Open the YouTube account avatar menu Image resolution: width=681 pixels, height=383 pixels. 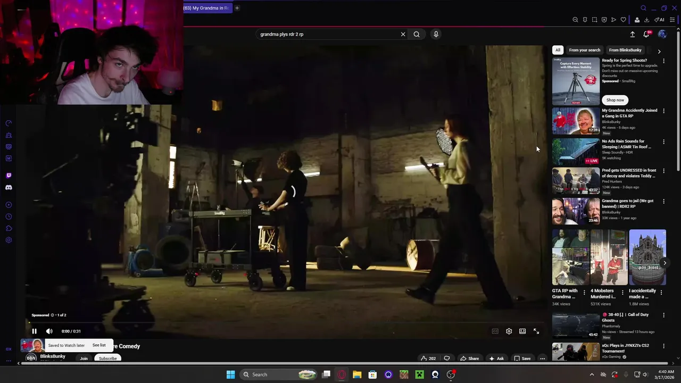point(662,34)
